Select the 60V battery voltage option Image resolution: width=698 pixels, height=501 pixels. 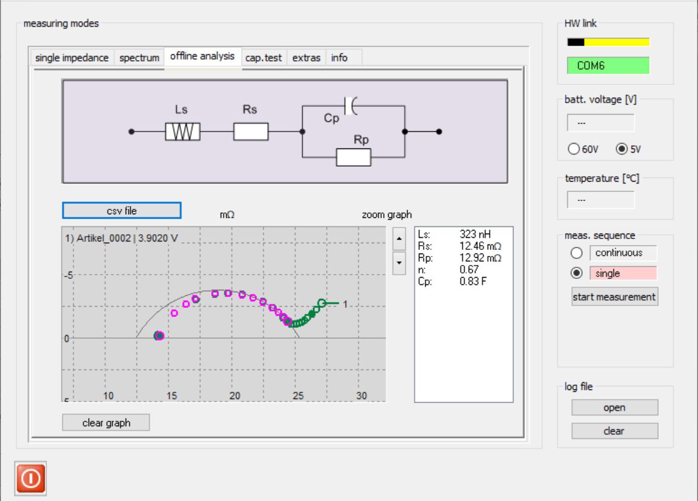574,148
